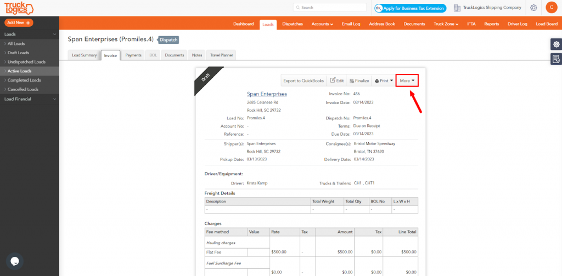Open Dispatches in top navigation

(293, 24)
